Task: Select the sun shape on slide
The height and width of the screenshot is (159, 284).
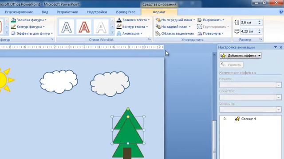Action: click(5, 80)
